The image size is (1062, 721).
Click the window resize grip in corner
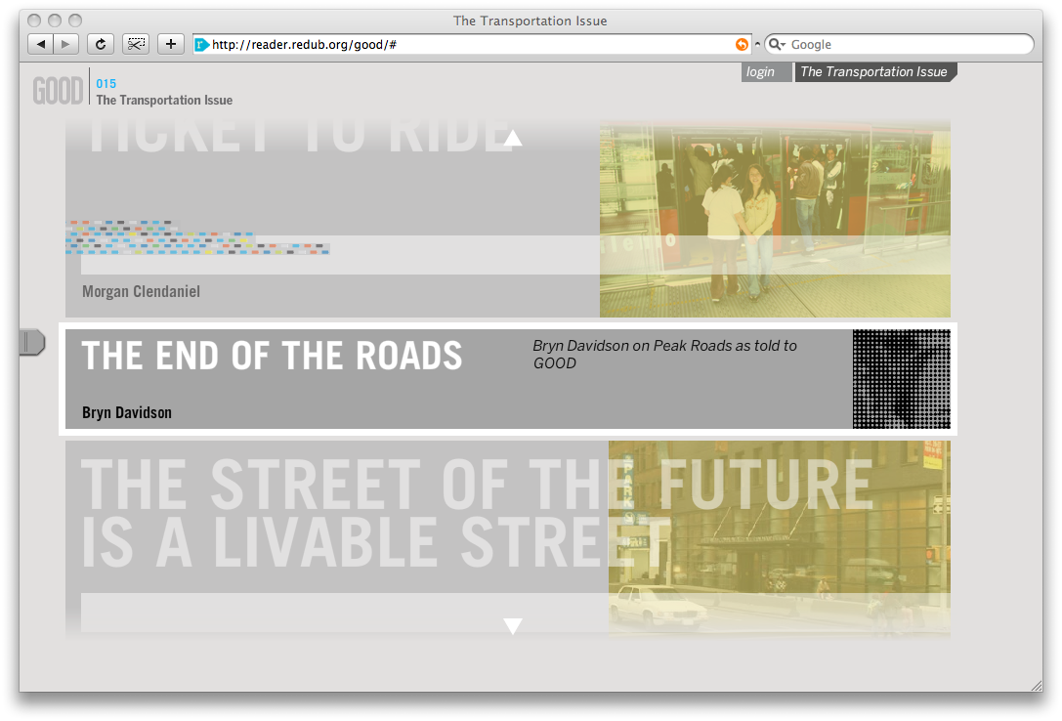click(x=1037, y=685)
